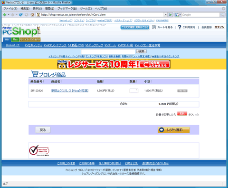Open Back history dropdown arrow
Viewport: 228px width, 188px height.
click(x=9, y=15)
